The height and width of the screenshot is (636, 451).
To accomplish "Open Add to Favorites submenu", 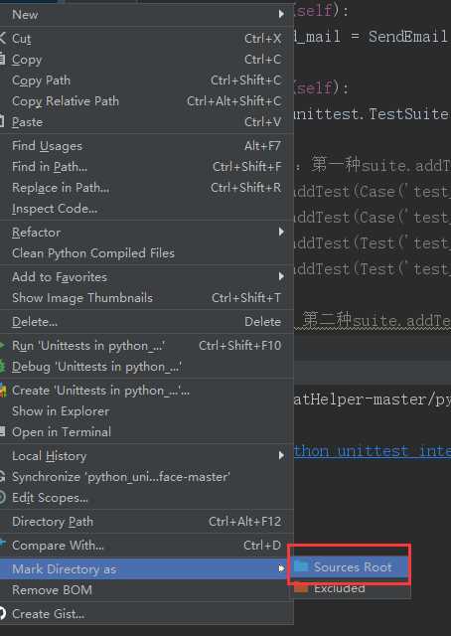I will pos(146,277).
